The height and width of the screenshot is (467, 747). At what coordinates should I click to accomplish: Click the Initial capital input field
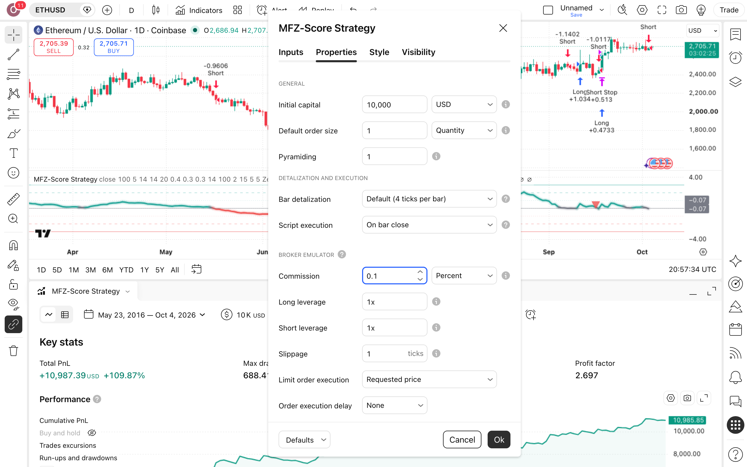[x=395, y=104]
